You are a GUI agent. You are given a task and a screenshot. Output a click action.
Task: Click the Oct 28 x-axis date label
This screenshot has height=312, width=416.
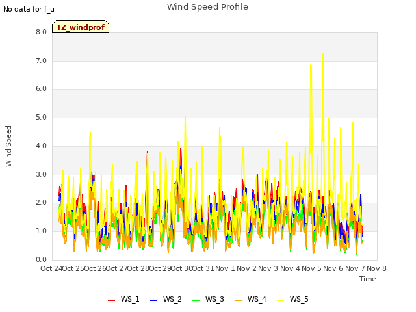[138, 268]
